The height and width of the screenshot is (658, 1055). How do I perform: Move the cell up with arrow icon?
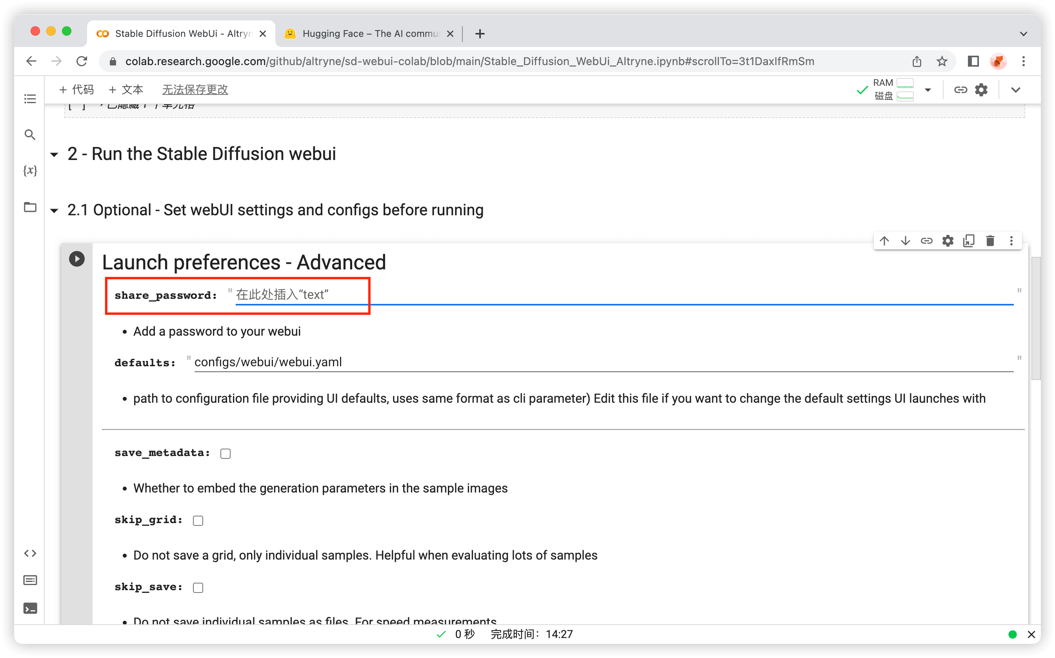(884, 241)
